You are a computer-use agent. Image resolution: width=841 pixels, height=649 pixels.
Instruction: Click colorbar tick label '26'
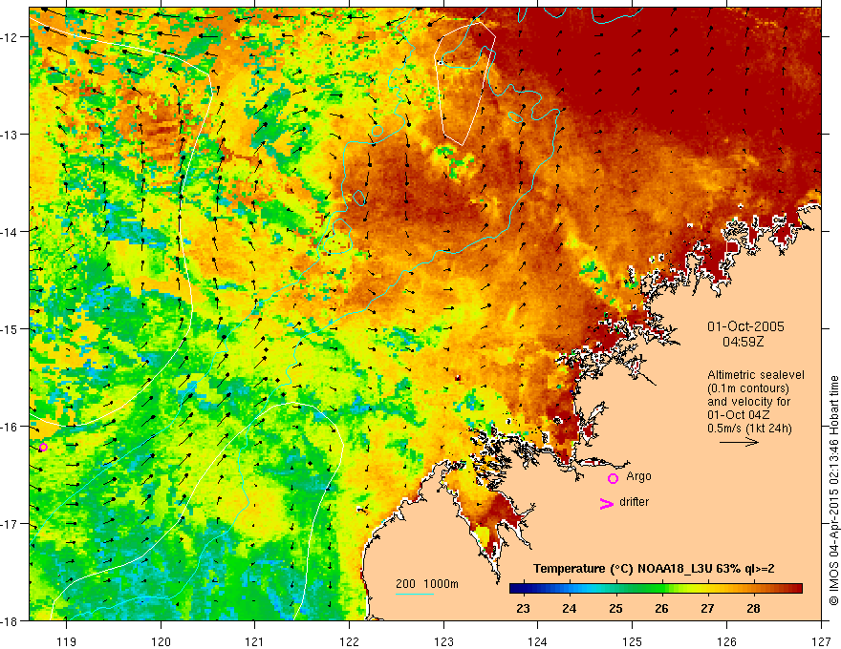pos(661,608)
